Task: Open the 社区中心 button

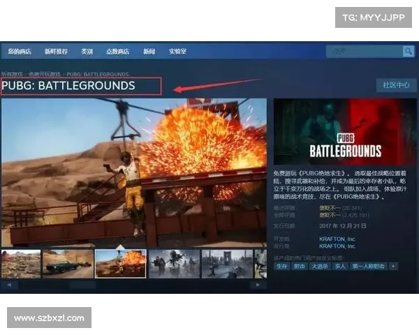Action: click(x=396, y=85)
